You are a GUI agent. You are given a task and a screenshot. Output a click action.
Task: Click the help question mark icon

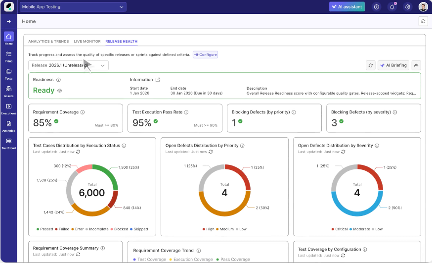[x=376, y=7]
